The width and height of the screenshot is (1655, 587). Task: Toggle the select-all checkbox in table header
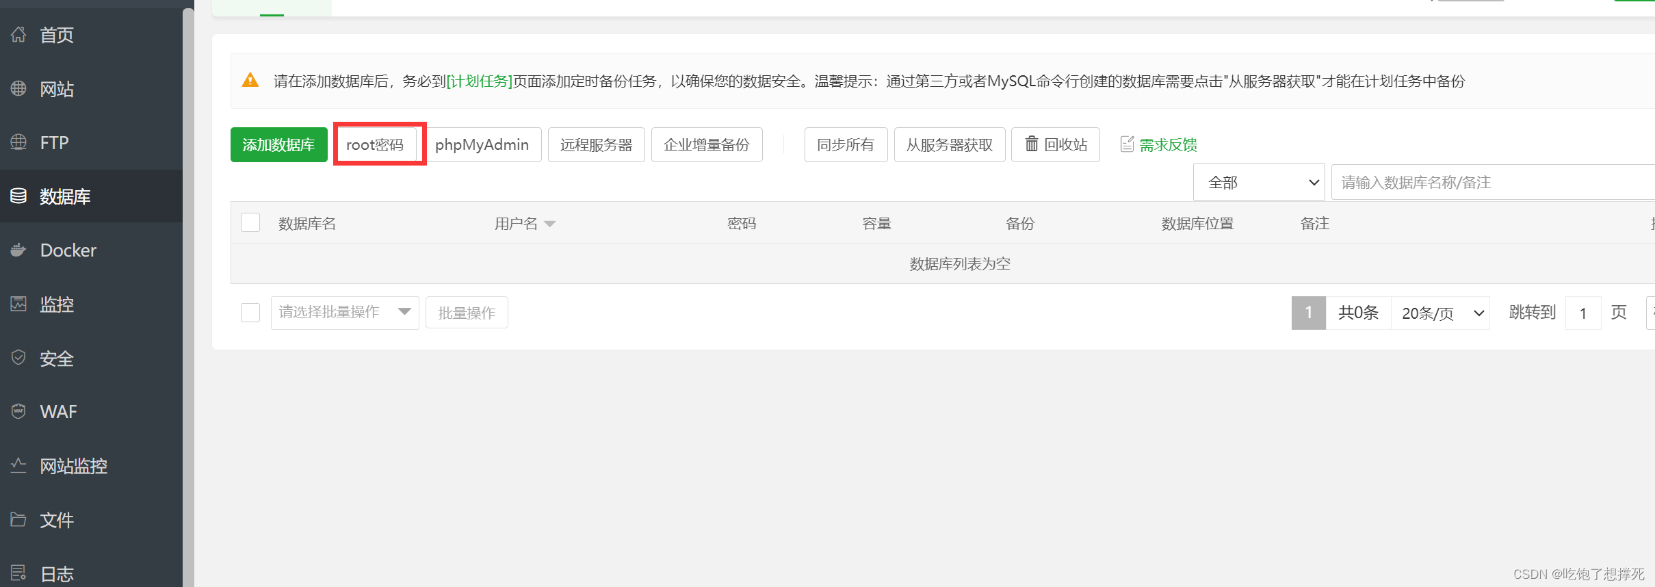pyautogui.click(x=250, y=222)
